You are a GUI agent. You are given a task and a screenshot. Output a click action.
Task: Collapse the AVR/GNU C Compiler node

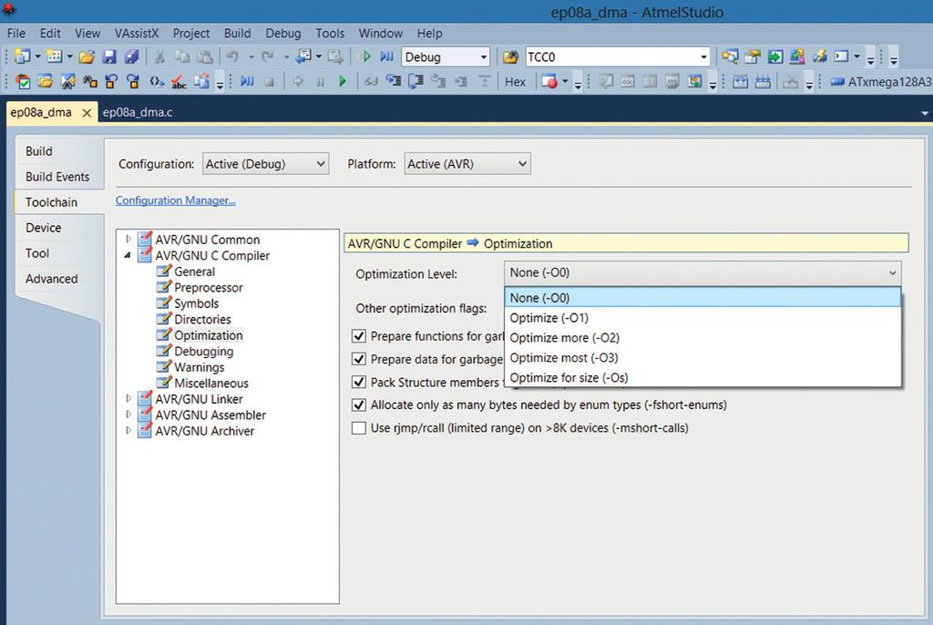pyautogui.click(x=128, y=255)
